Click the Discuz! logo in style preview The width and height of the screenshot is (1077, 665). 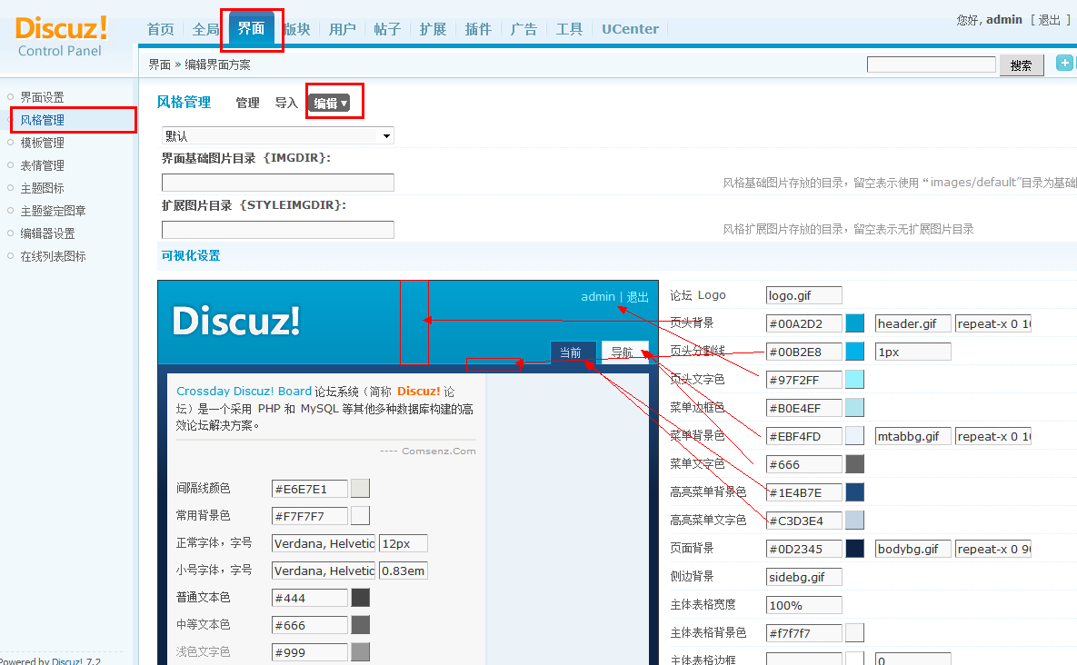[x=235, y=321]
